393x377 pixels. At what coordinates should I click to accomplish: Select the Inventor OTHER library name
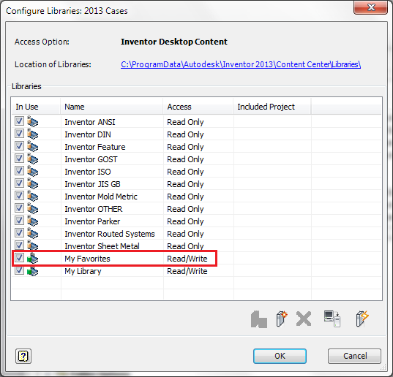coord(94,209)
